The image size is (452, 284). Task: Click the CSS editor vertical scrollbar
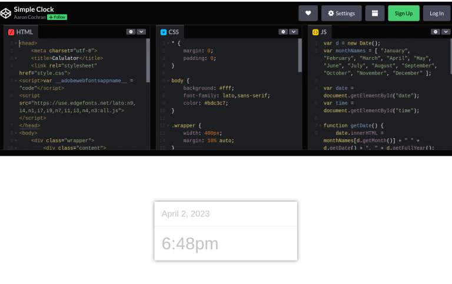pos(300,55)
